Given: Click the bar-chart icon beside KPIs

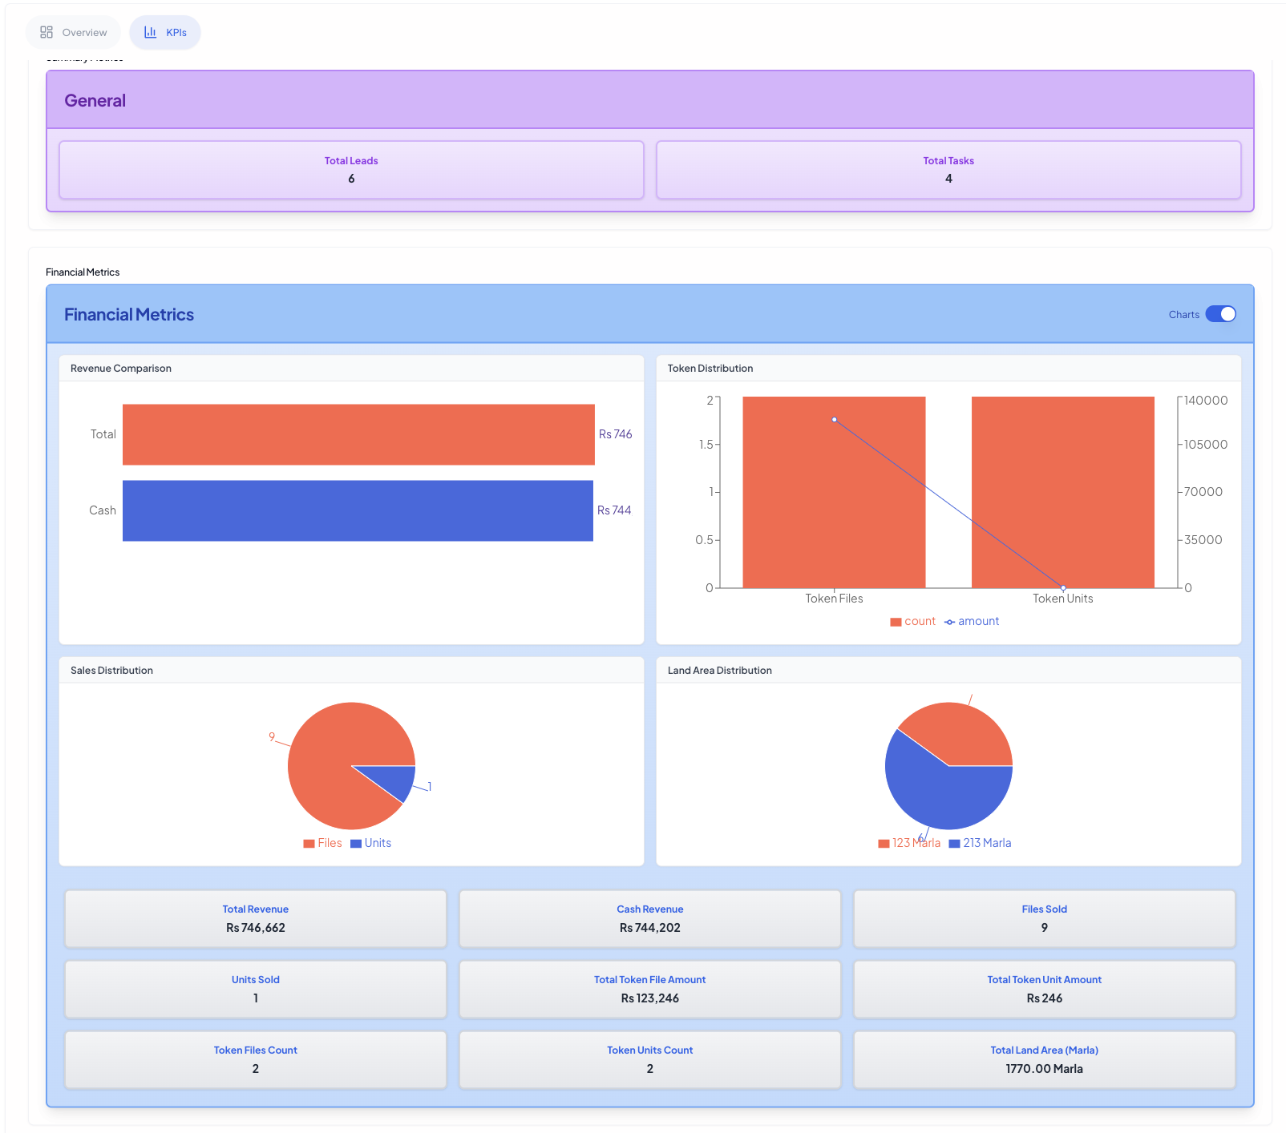Looking at the screenshot, I should click(149, 32).
